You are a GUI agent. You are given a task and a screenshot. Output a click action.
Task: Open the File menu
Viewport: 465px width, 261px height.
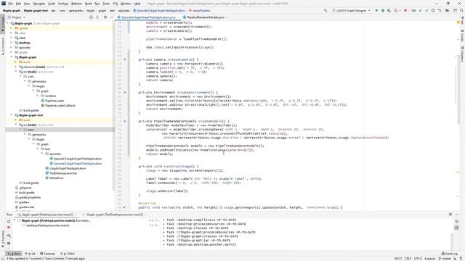click(10, 4)
